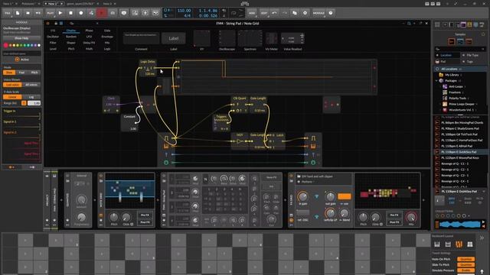This screenshot has height=275, width=490.
Task: Close the Note Grid window
Action: [426, 24]
